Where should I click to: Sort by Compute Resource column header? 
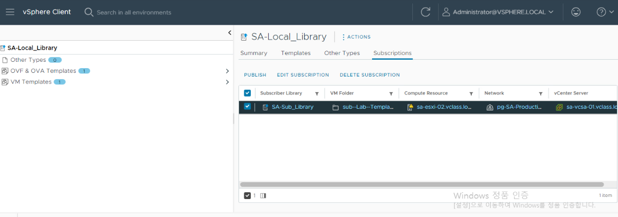pos(426,93)
